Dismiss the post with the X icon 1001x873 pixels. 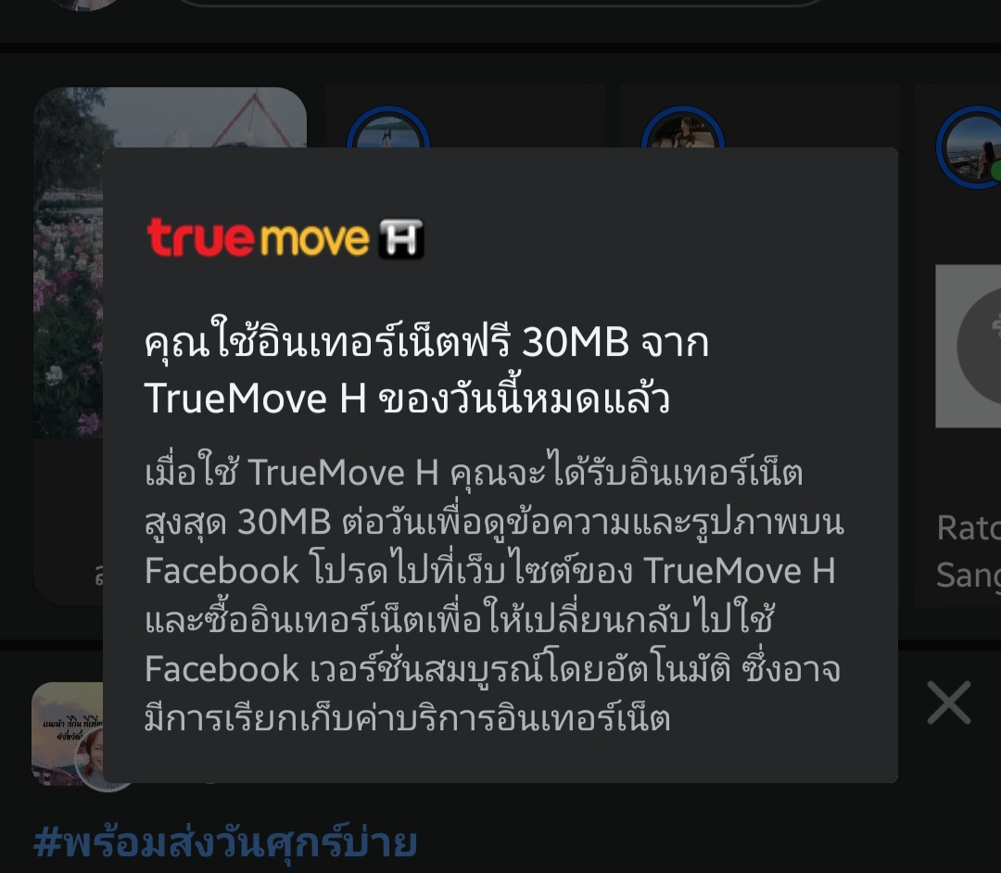coord(949,702)
